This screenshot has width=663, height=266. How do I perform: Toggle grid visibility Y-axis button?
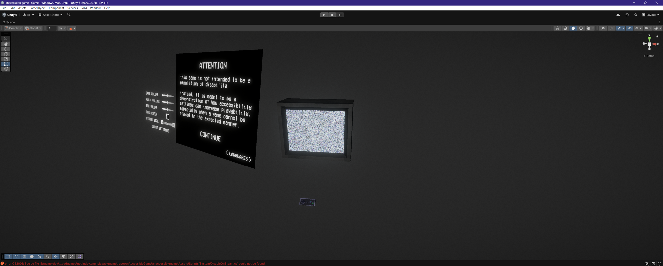pyautogui.click(x=60, y=28)
